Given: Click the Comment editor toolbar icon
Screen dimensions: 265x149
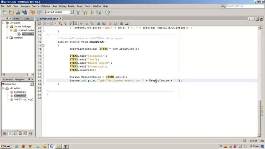Looking at the screenshot, I should coord(121,23).
